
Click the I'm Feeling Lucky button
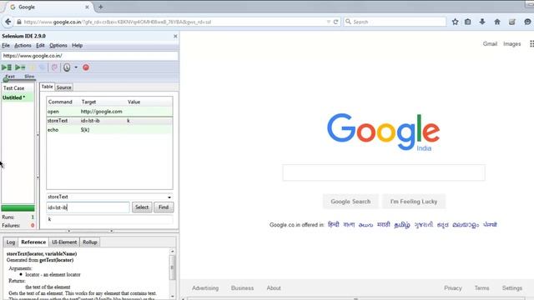click(x=414, y=202)
